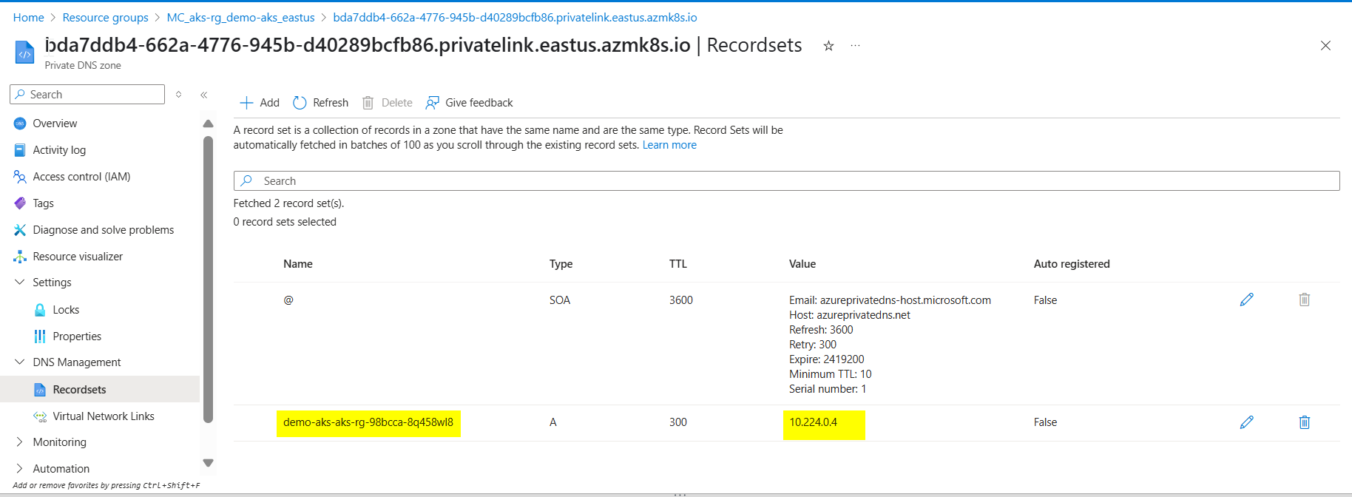The image size is (1352, 497).
Task: Click the Properties bars icon
Action: point(40,337)
